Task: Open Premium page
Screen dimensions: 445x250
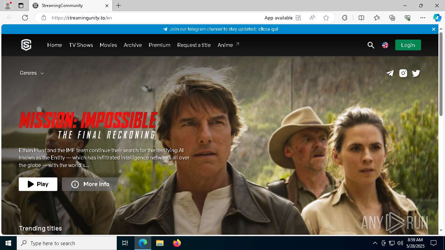Action: pyautogui.click(x=160, y=45)
